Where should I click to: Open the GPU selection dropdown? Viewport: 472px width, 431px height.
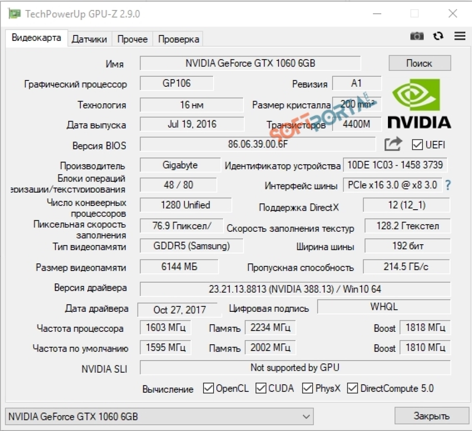click(159, 417)
